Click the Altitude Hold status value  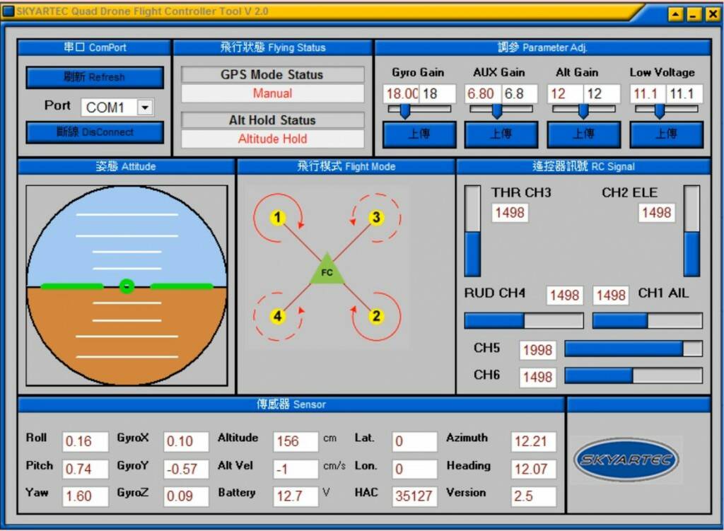pyautogui.click(x=272, y=139)
